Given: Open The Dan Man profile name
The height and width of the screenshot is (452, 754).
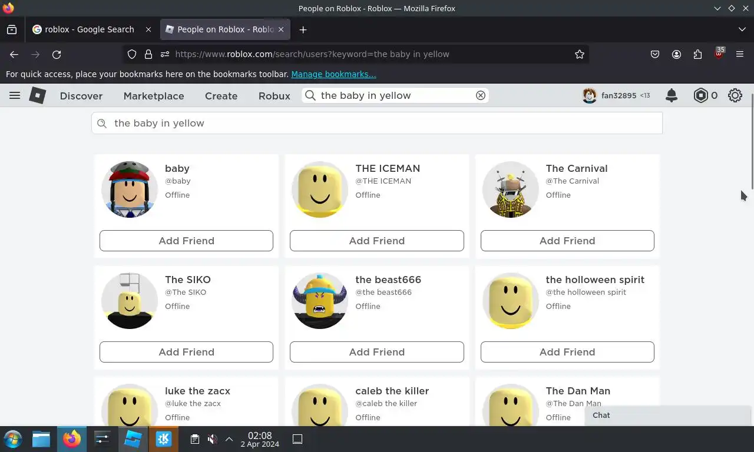Looking at the screenshot, I should (x=578, y=391).
